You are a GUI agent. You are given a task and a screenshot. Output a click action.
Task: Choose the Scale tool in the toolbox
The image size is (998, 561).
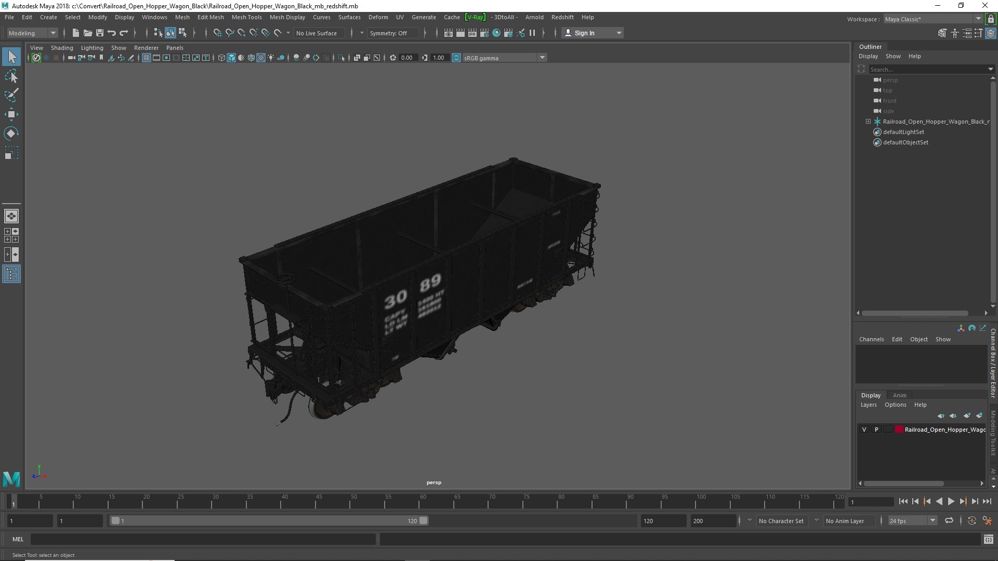(11, 153)
